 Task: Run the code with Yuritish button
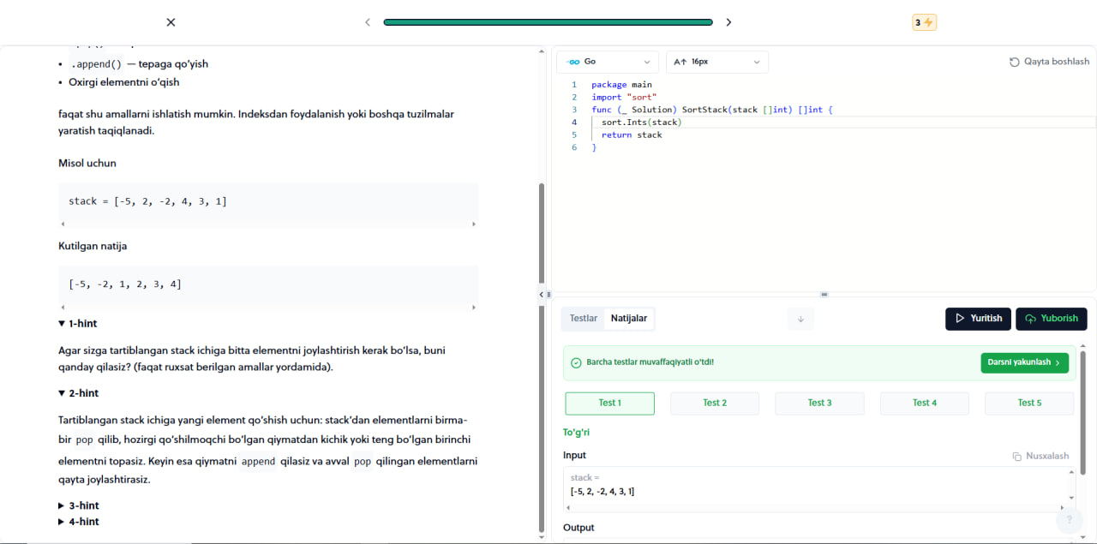[x=978, y=319]
